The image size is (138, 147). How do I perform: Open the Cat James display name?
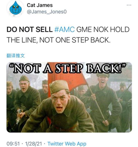point(40,5)
